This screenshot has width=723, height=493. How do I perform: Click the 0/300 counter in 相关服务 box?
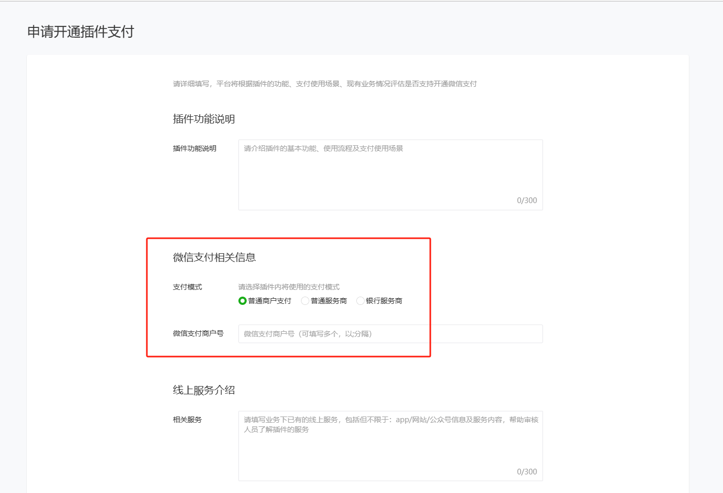pyautogui.click(x=527, y=472)
